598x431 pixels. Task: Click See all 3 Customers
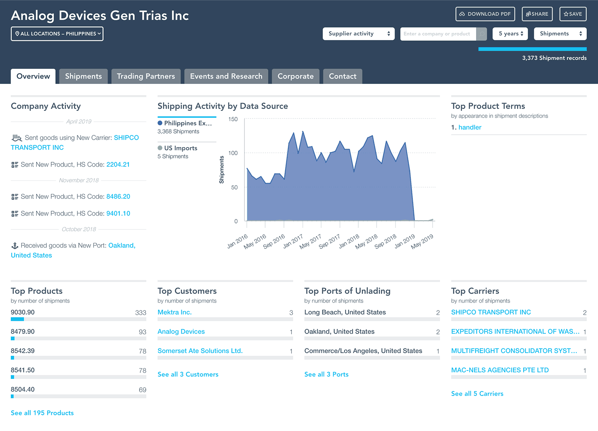pyautogui.click(x=188, y=375)
